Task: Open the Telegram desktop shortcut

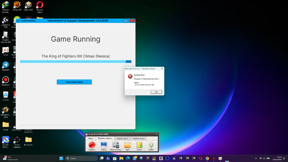Action: (x=6, y=65)
